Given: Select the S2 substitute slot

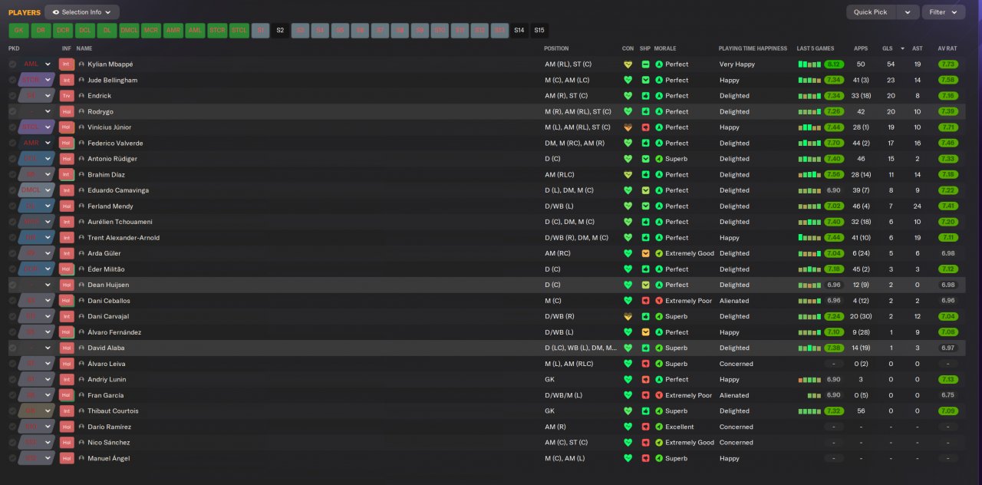Looking at the screenshot, I should point(280,31).
